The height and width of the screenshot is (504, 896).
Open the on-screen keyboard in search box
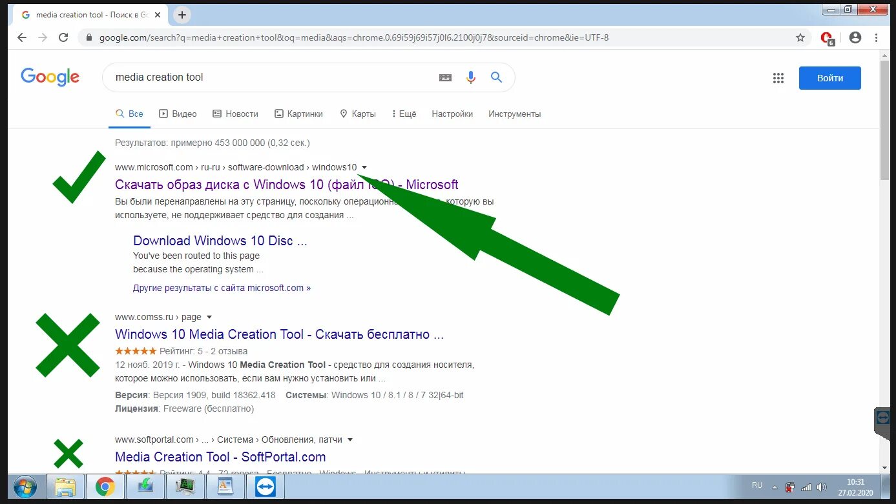[445, 77]
